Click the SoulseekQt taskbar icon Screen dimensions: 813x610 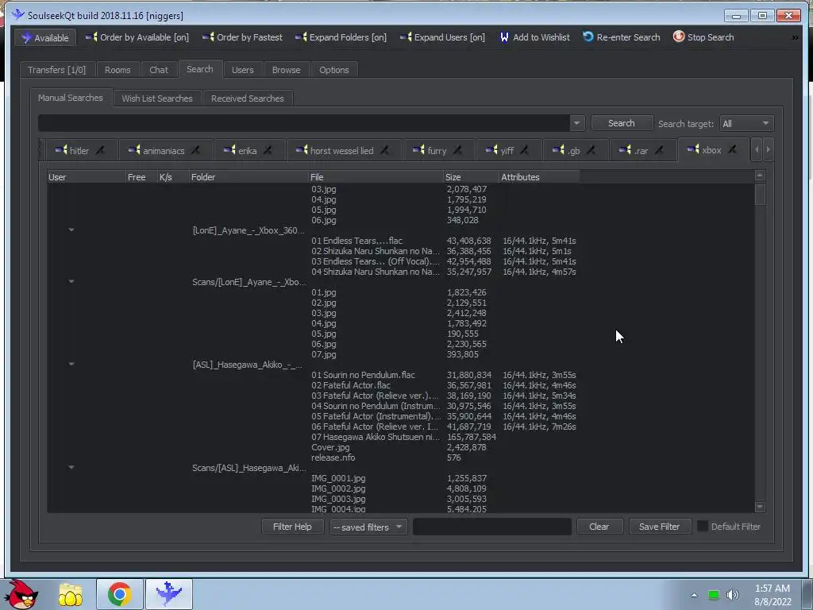(169, 594)
